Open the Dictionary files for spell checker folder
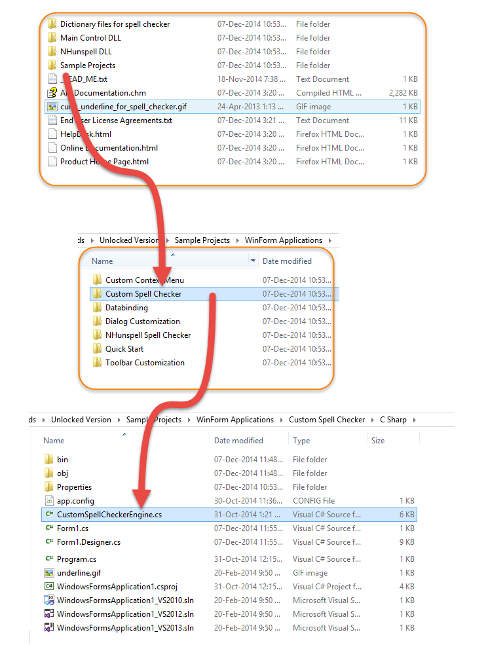The width and height of the screenshot is (486, 645). click(115, 24)
